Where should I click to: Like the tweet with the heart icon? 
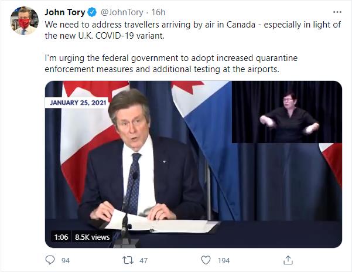[206, 260]
